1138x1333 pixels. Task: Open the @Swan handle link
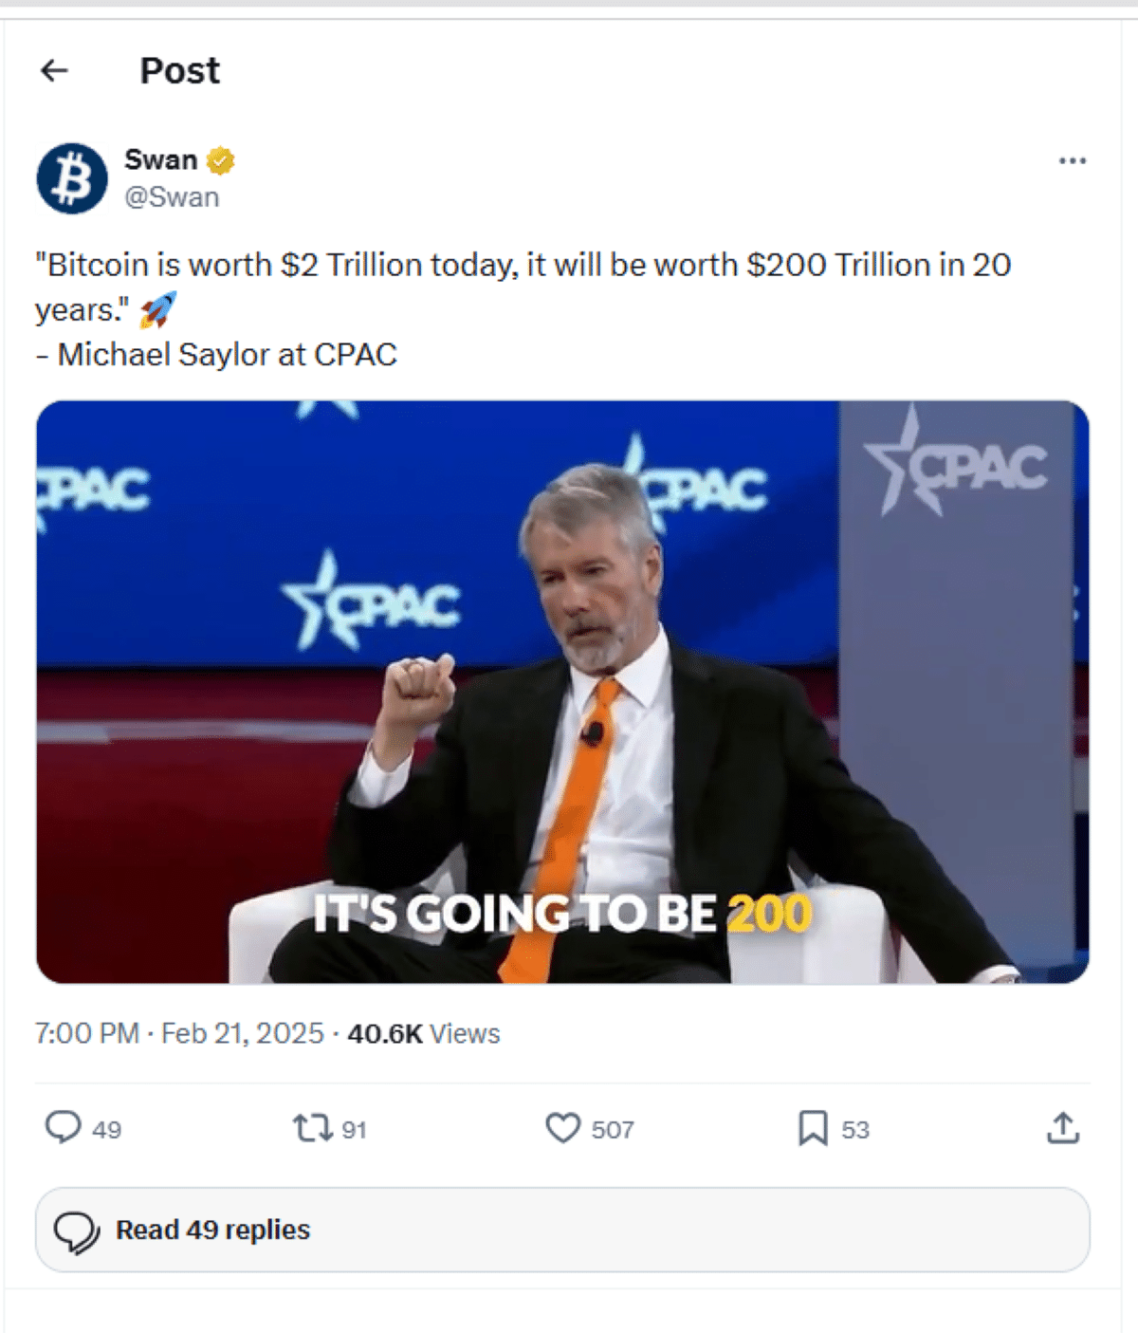coord(172,197)
